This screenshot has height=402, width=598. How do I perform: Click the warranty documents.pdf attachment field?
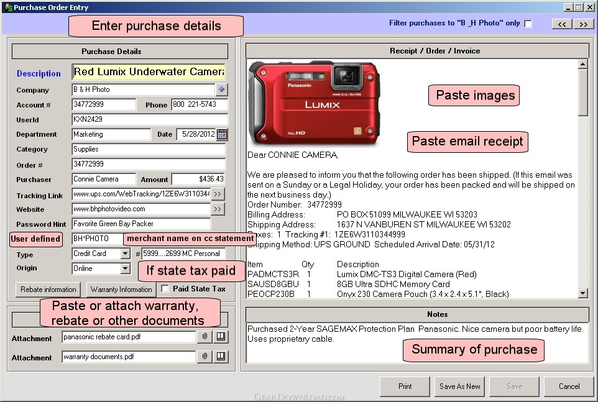coord(129,357)
